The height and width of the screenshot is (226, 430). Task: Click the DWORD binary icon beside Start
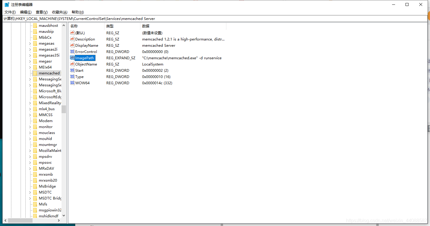(72, 70)
